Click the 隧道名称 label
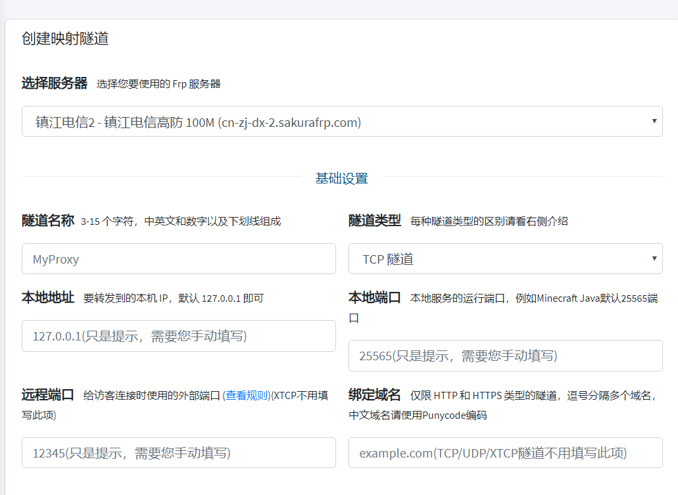The width and height of the screenshot is (678, 495). pyautogui.click(x=48, y=220)
